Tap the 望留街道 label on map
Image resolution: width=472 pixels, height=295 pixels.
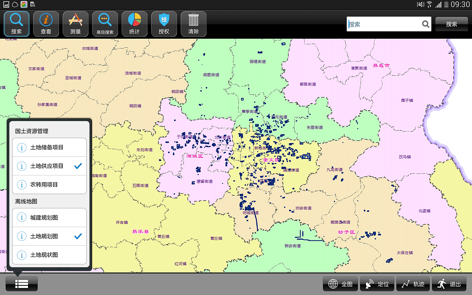pyautogui.click(x=204, y=181)
